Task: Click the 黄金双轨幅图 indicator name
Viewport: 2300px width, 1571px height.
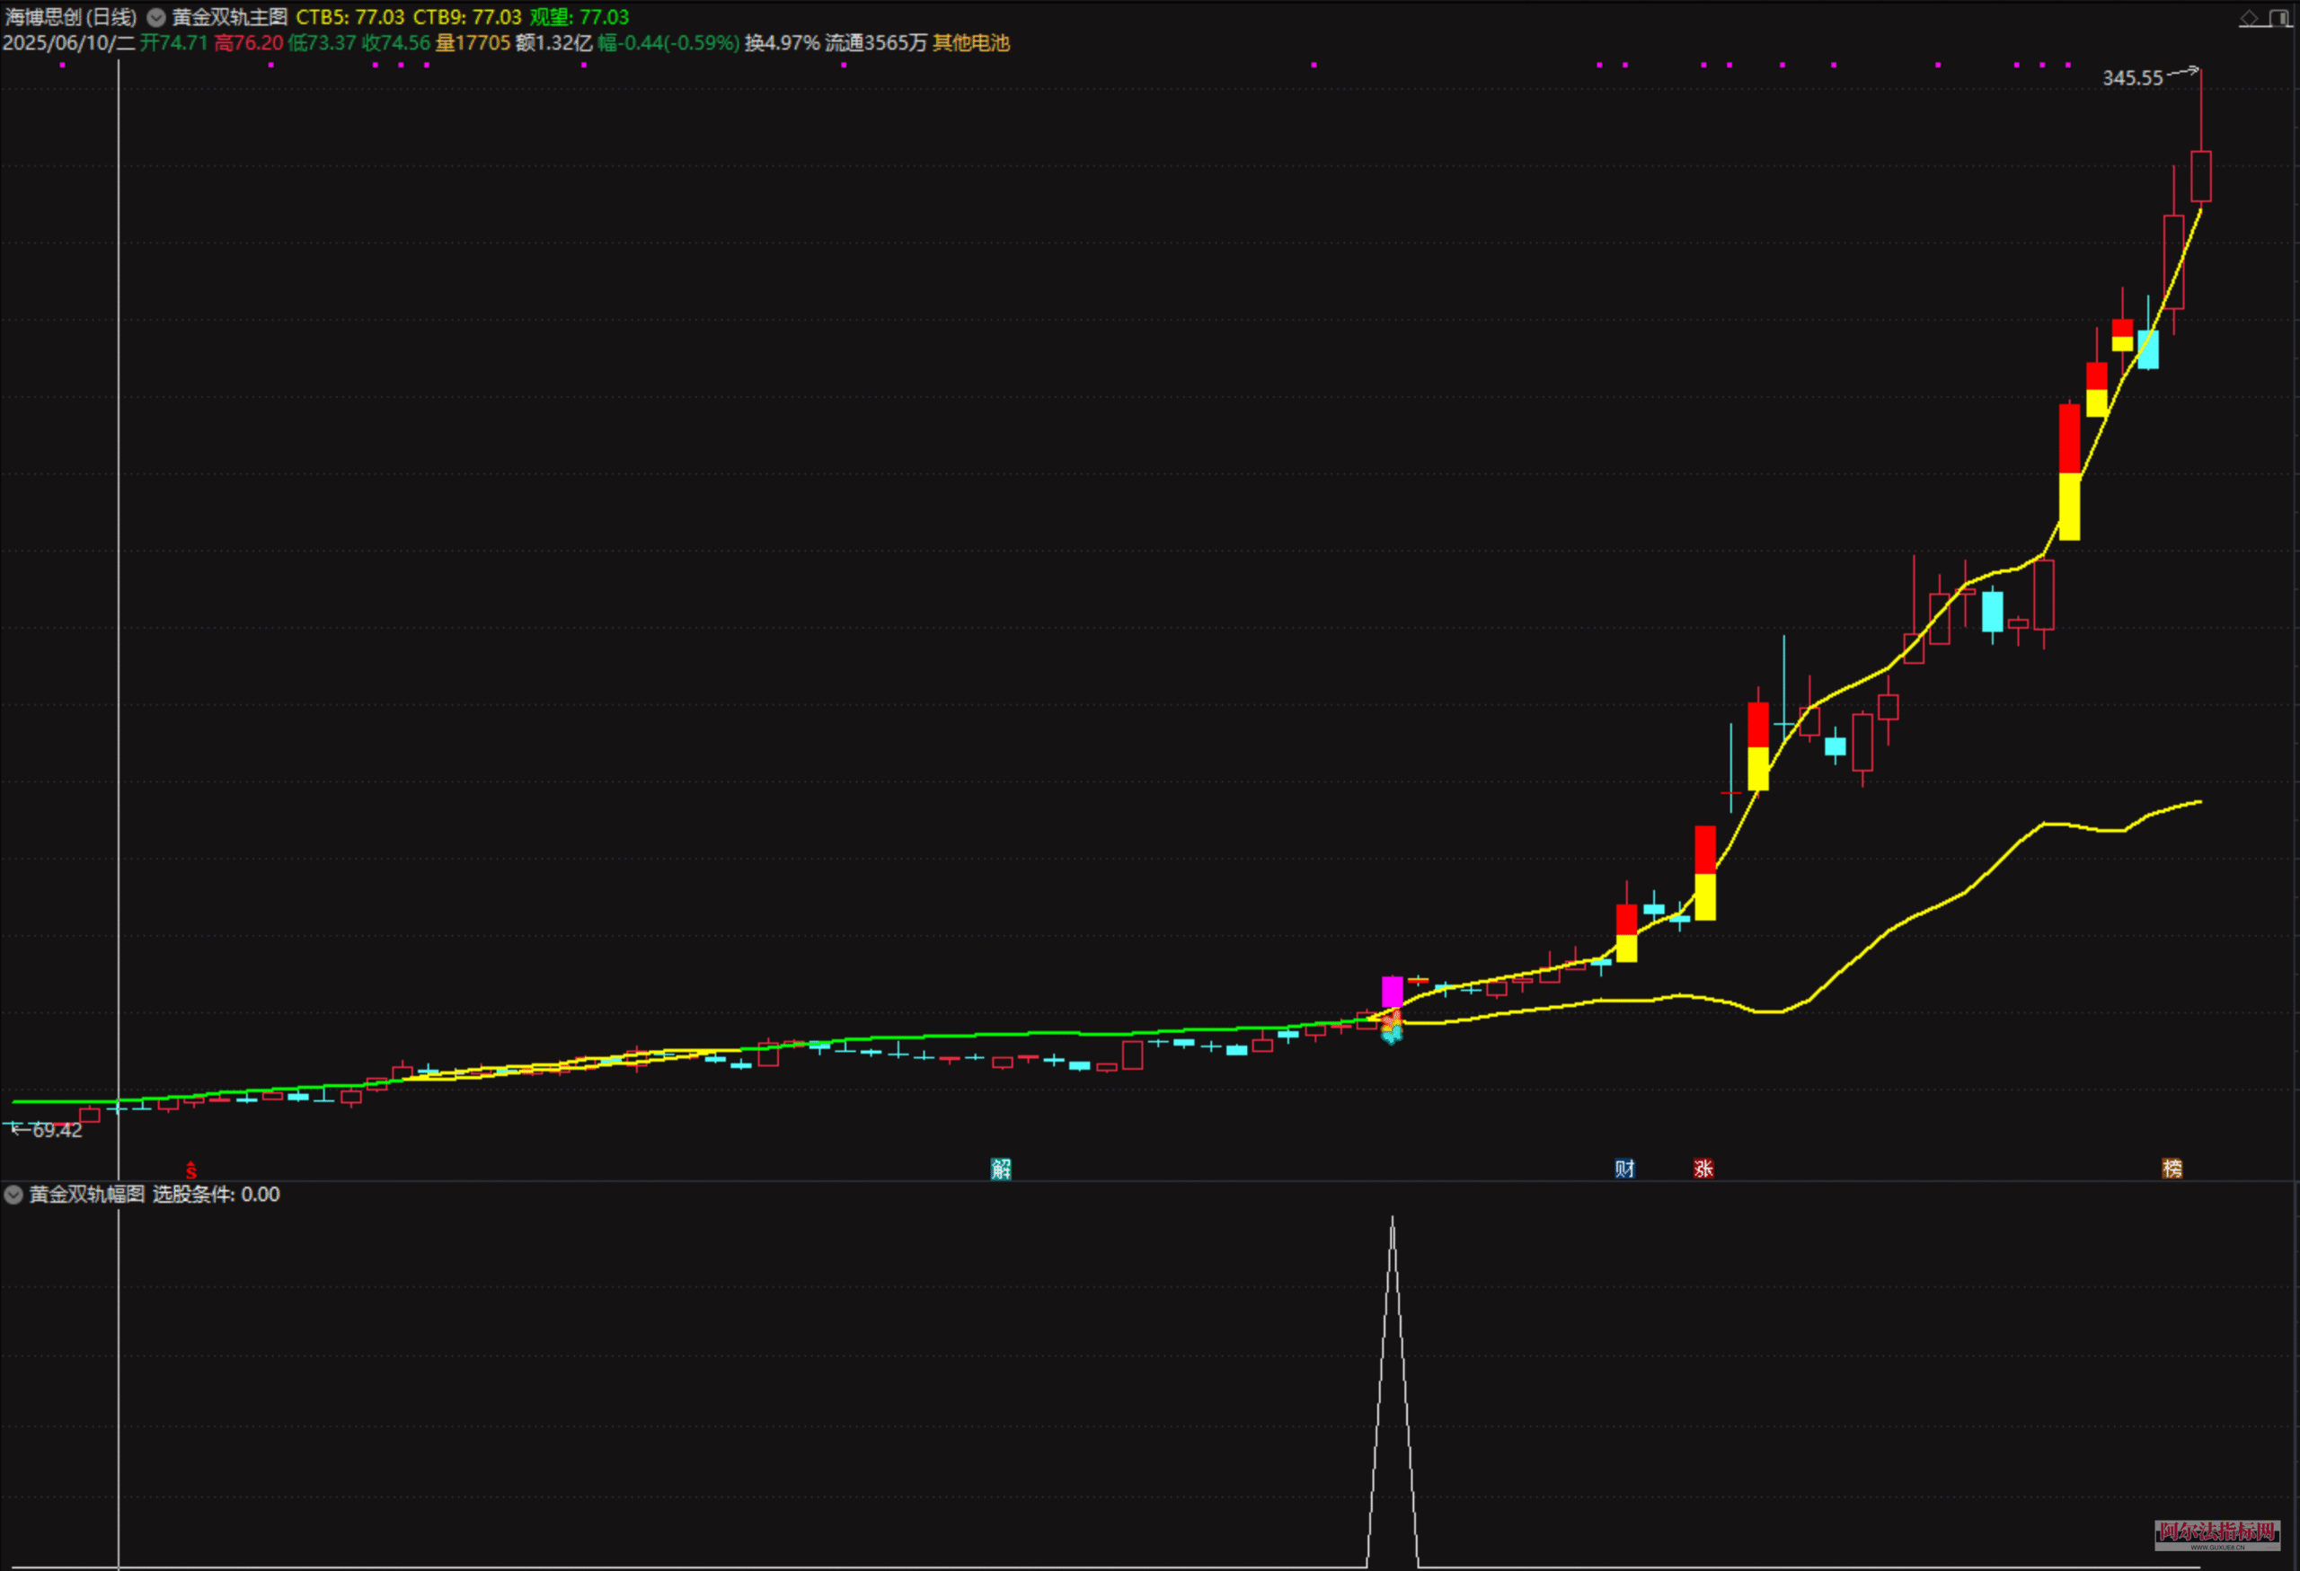Action: pos(87,1194)
